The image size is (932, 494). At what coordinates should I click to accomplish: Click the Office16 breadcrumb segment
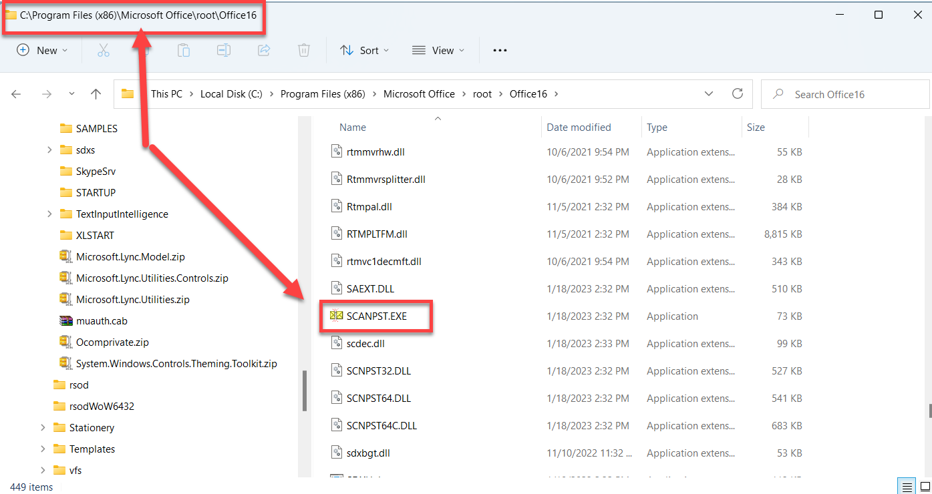pos(528,94)
